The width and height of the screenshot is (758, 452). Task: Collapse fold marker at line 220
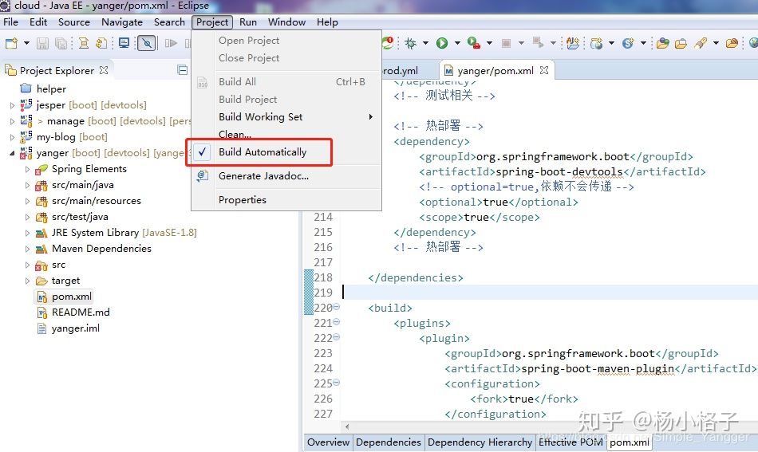pyautogui.click(x=337, y=307)
